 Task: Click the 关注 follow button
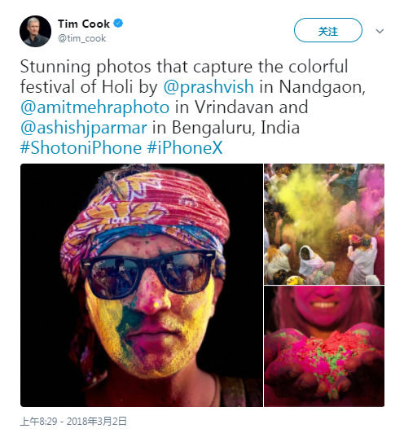(328, 30)
